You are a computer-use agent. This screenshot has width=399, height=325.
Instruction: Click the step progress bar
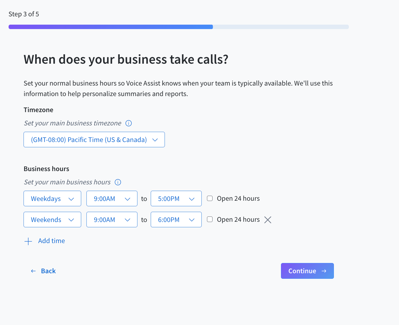tap(178, 27)
